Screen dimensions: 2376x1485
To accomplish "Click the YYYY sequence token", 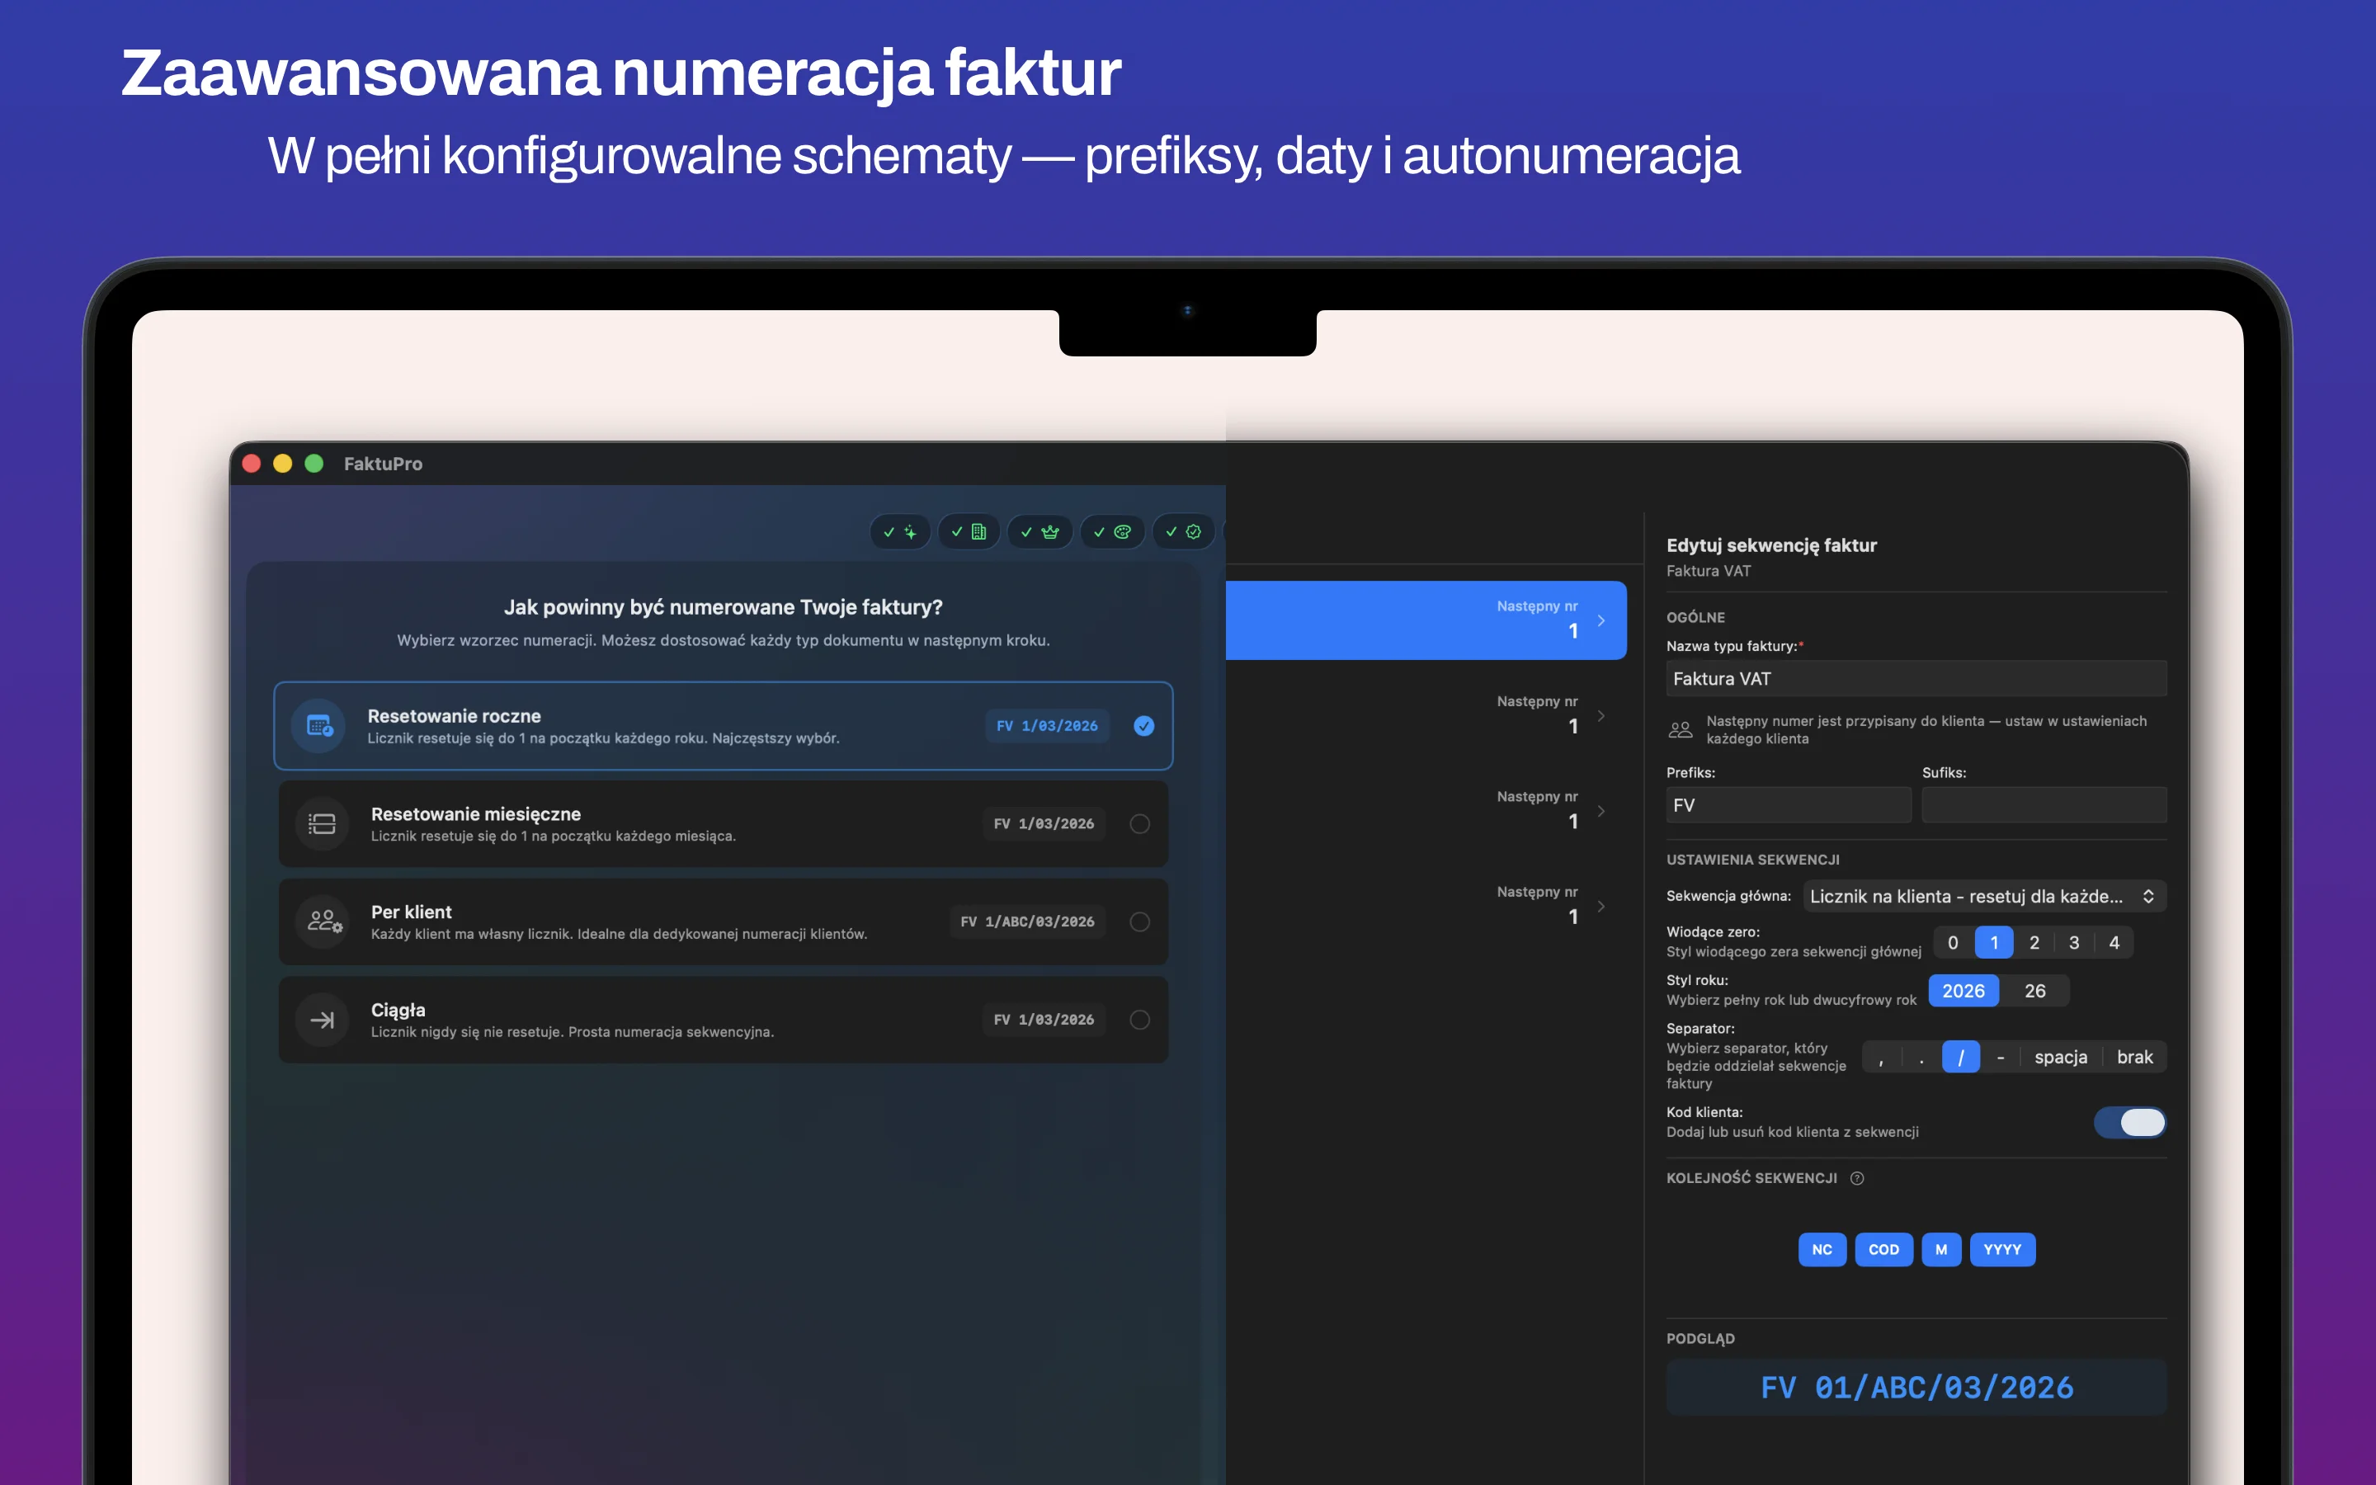I will click(2002, 1249).
